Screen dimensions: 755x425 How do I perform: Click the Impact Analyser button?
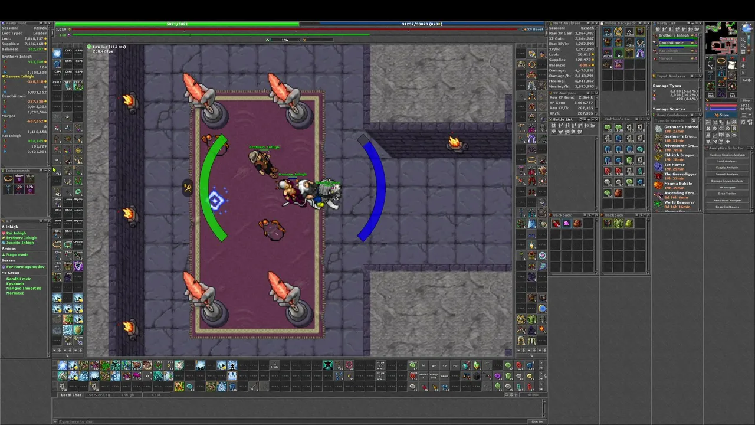click(727, 174)
